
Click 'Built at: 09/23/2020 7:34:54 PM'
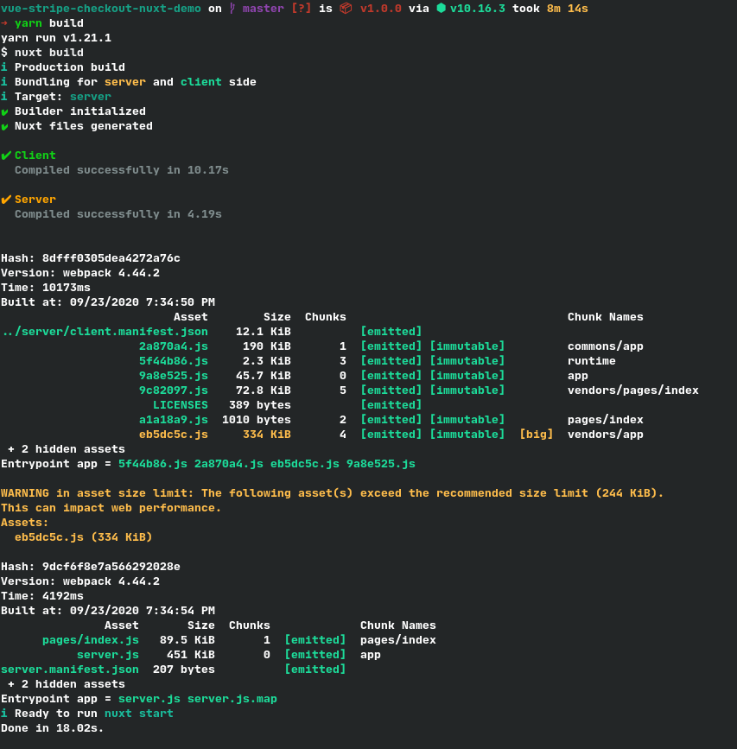108,611
